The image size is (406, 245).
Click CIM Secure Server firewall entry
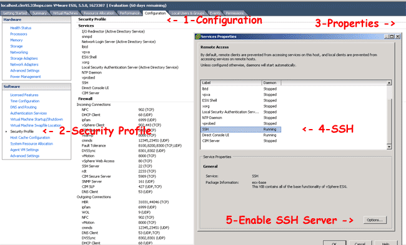pyautogui.click(x=96, y=176)
